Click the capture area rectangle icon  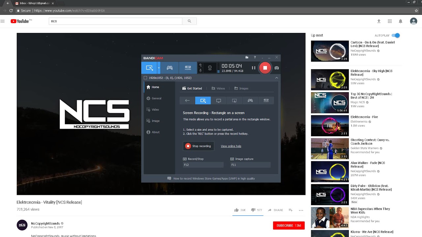[x=145, y=78]
